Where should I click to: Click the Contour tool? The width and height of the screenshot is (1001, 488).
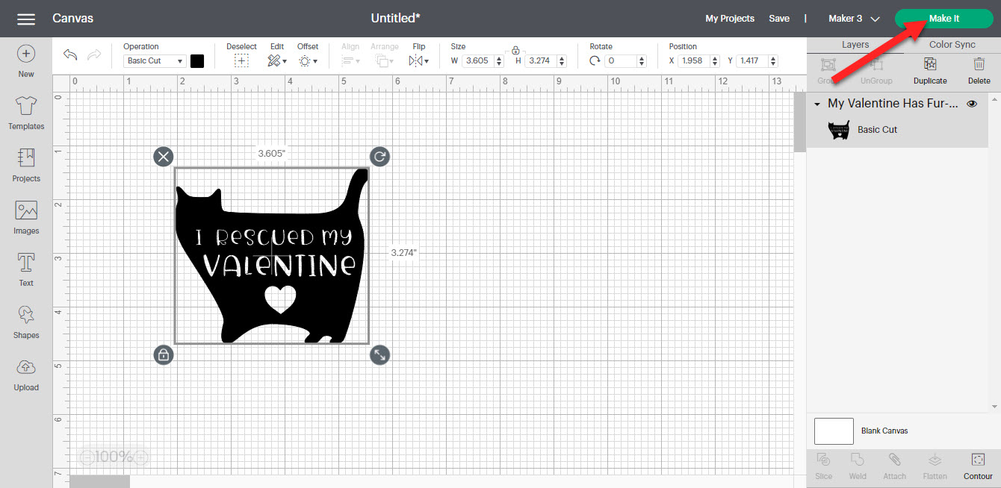click(x=978, y=466)
